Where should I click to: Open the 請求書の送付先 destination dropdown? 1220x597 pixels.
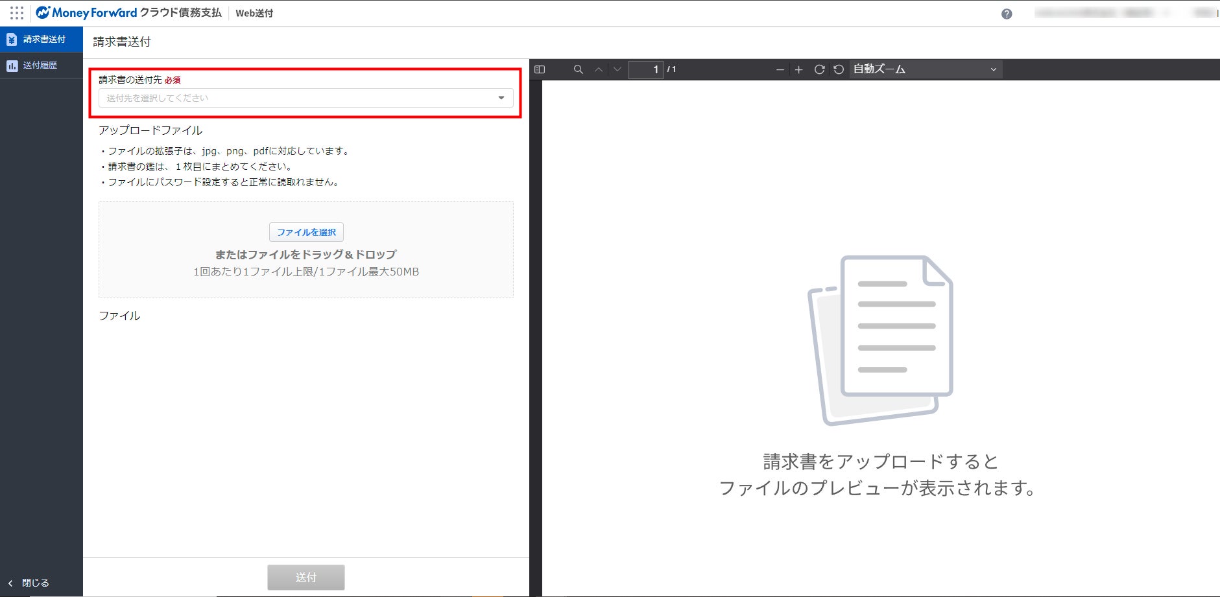tap(306, 98)
